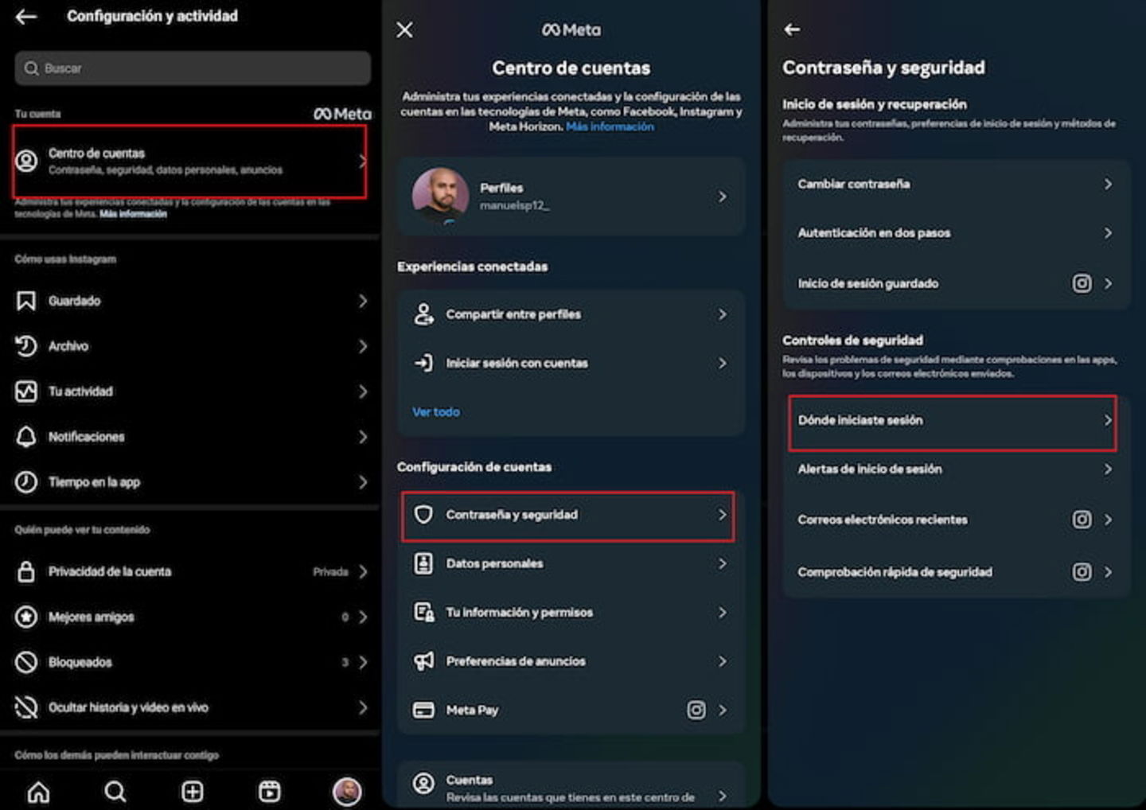Screen dimensions: 1146x810
Task: Click Preferencias de anuncios megaphone icon
Action: (x=423, y=660)
